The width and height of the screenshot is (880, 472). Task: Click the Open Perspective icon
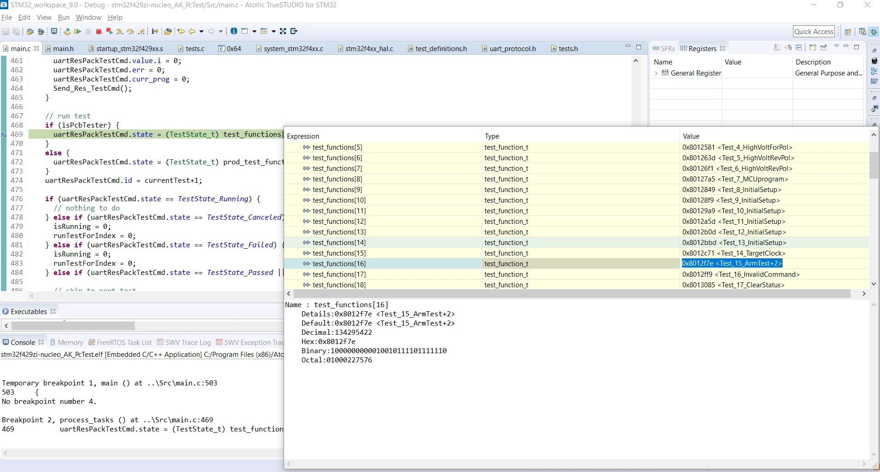[848, 32]
